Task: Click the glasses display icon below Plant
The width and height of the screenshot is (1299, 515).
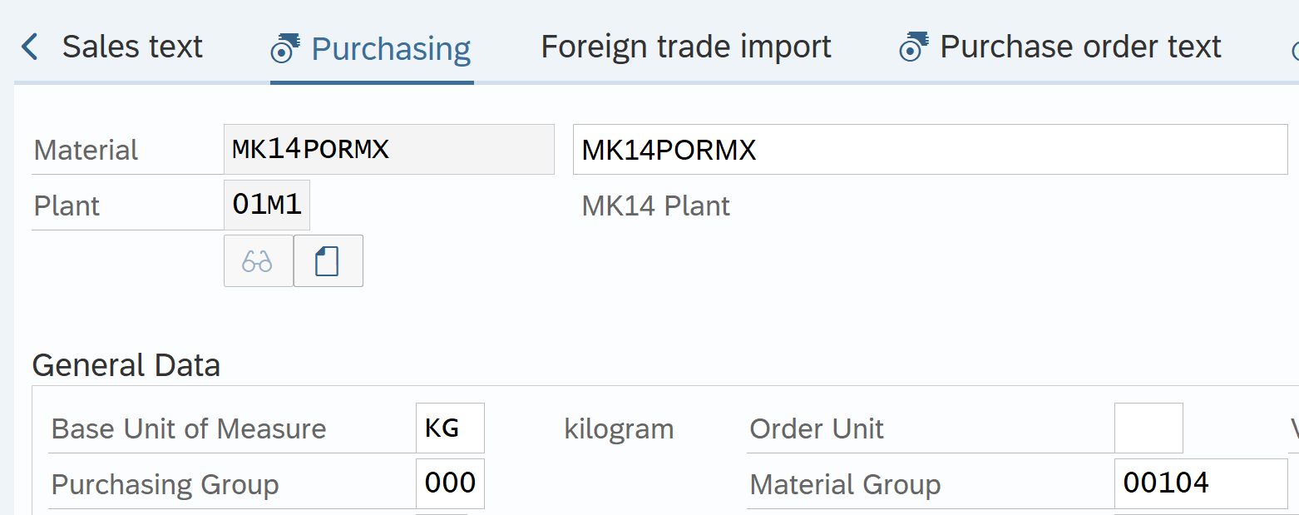Action: point(258,261)
